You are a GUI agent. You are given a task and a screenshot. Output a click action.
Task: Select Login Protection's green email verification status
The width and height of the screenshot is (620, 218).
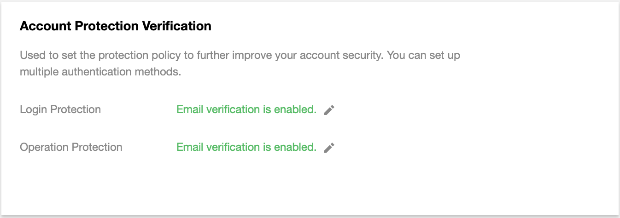tap(246, 109)
